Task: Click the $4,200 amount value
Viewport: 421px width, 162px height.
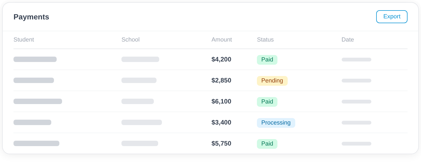Action: pos(221,59)
